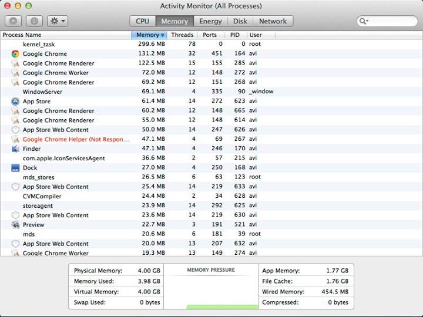This screenshot has height=317, width=423.
Task: Click the Google Chrome app icon
Action: click(x=15, y=54)
